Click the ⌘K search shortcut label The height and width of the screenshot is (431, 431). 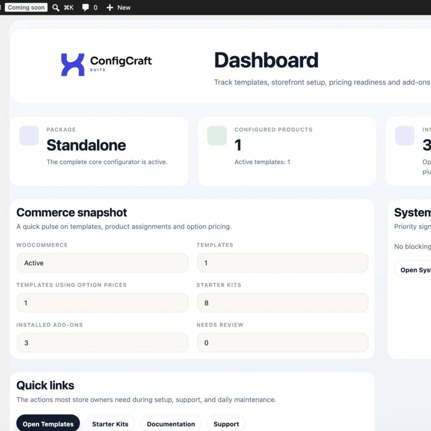tap(69, 8)
